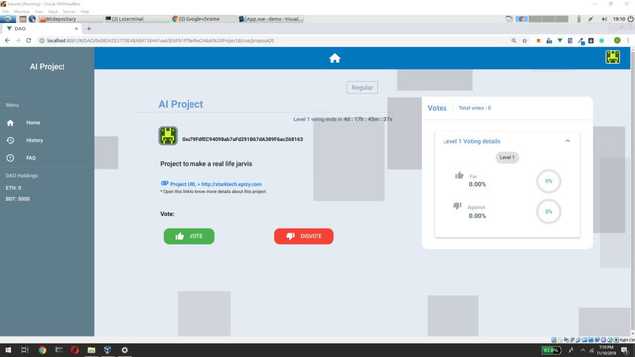The height and width of the screenshot is (357, 635).
Task: Click the browser reload icon
Action: pos(29,40)
